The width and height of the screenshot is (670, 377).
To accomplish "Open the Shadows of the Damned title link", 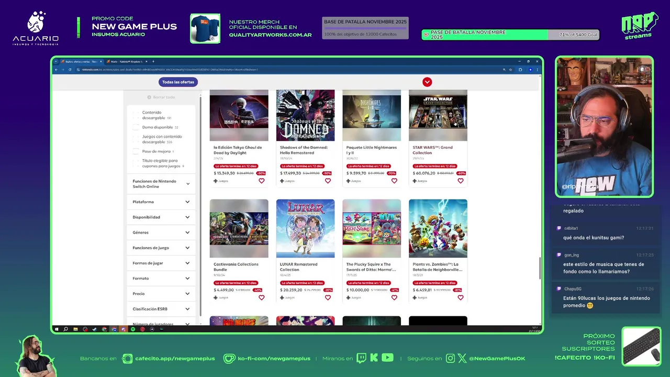I will (304, 150).
